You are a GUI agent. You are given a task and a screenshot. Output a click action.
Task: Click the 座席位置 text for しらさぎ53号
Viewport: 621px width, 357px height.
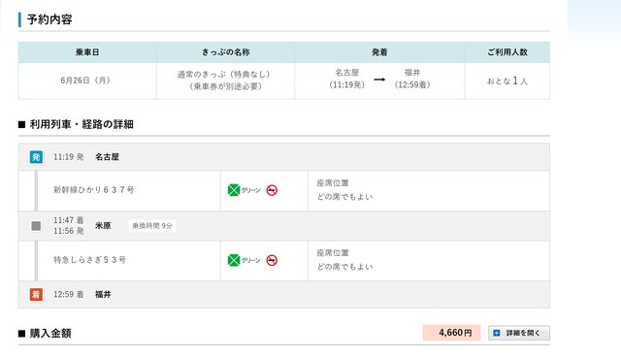333,253
